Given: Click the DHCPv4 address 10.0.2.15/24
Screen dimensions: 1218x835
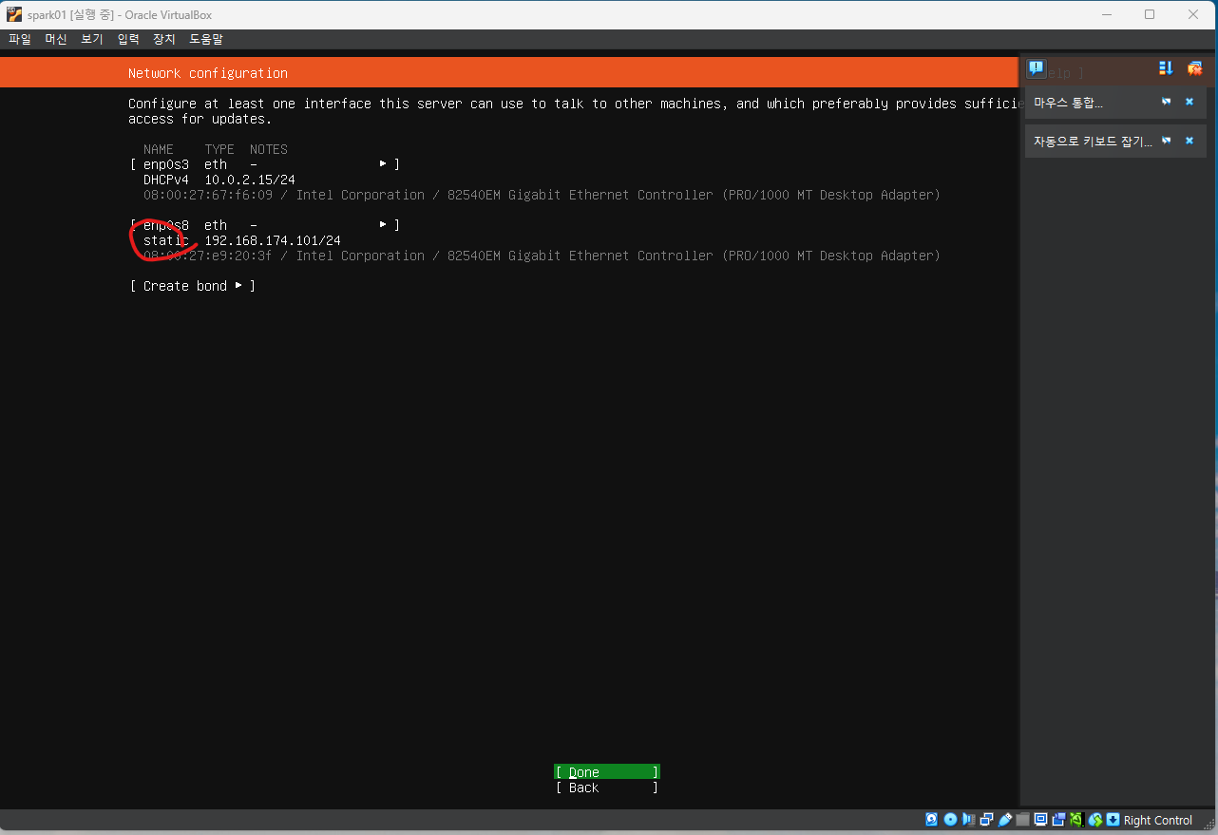Looking at the screenshot, I should coord(250,180).
